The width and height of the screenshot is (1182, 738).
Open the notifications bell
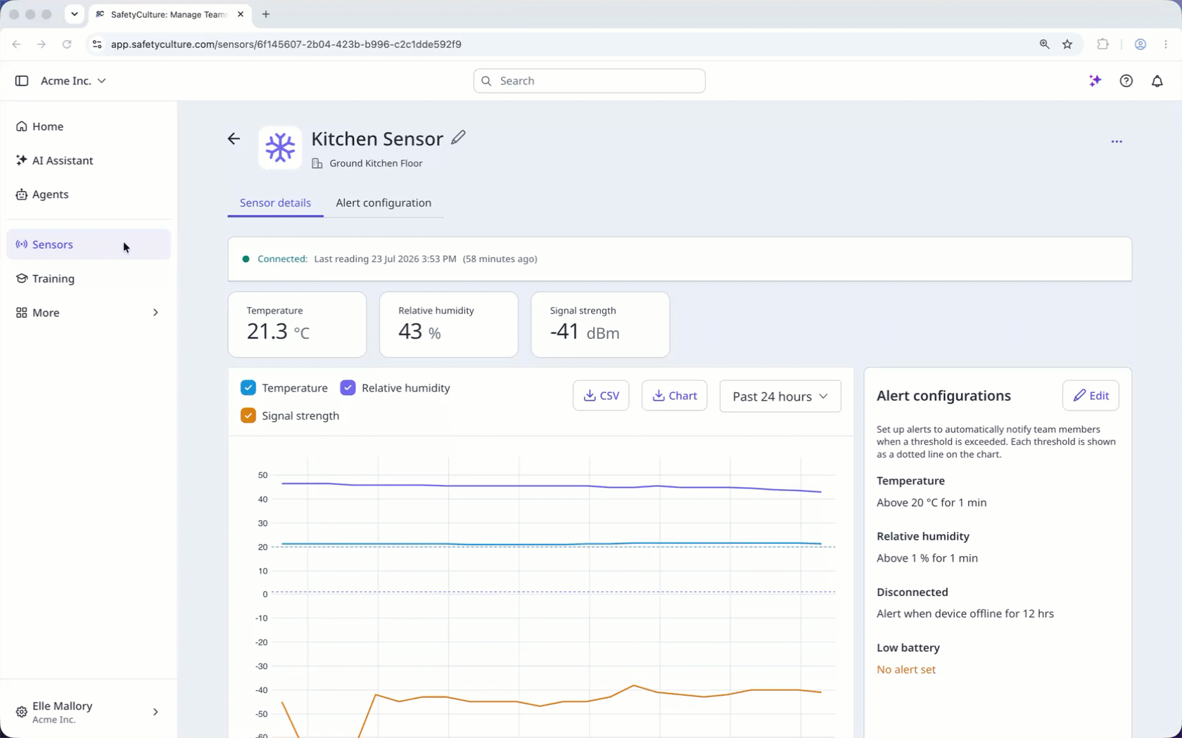(x=1157, y=81)
